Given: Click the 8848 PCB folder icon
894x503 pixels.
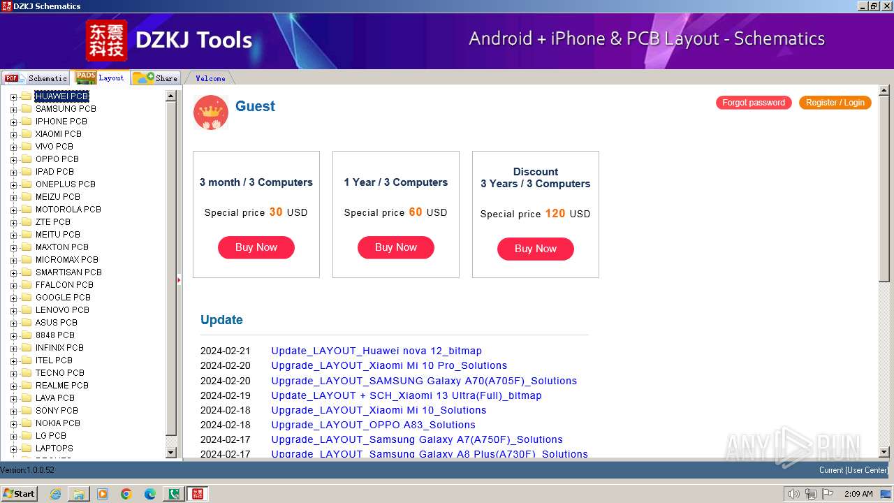Looking at the screenshot, I should [27, 335].
